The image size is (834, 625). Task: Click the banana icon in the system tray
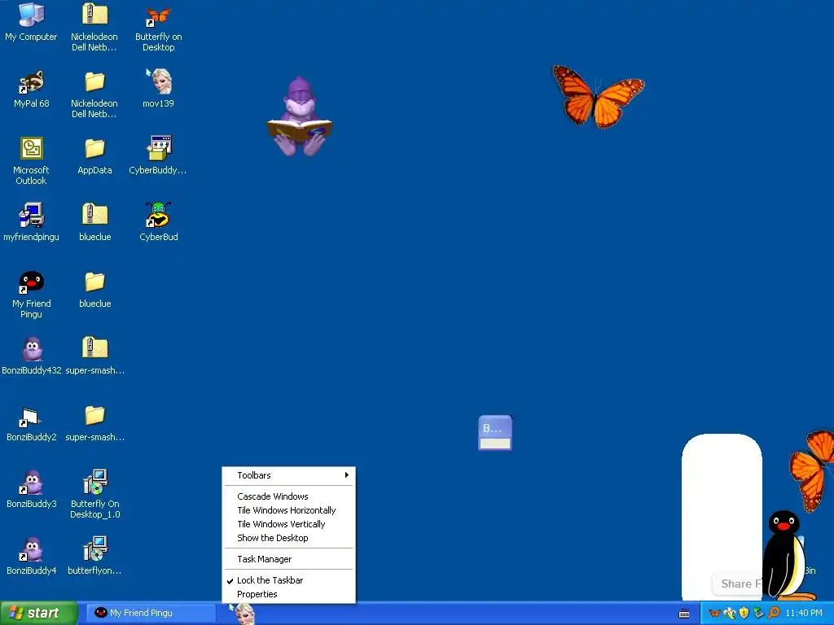[x=729, y=614]
